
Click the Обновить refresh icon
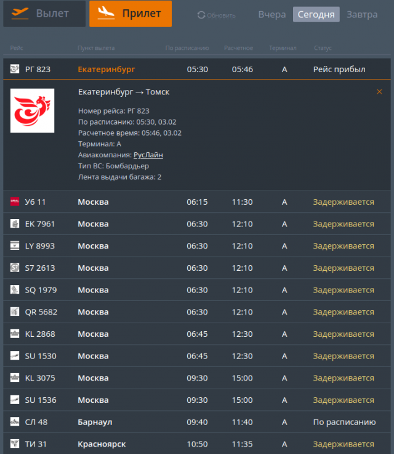click(201, 15)
